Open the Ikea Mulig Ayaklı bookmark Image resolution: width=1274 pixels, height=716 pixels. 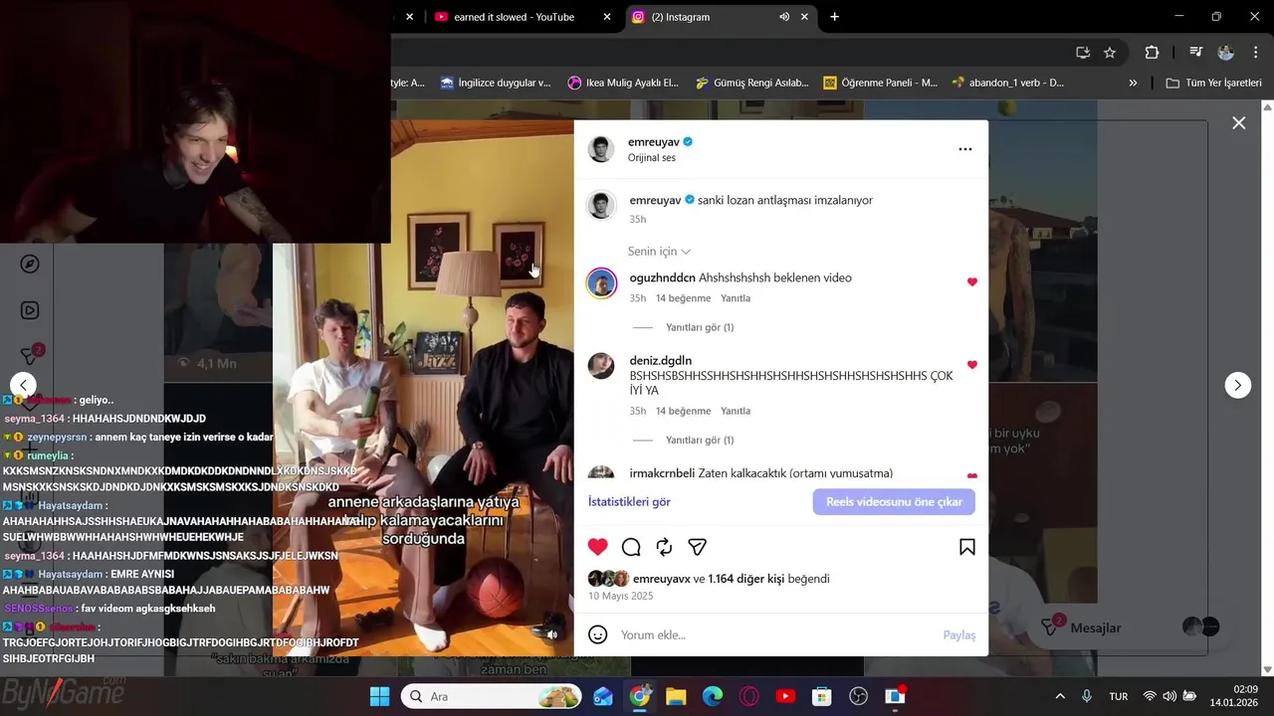623,83
